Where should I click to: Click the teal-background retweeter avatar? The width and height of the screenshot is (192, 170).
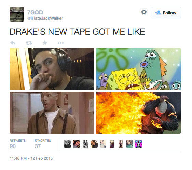click(129, 144)
